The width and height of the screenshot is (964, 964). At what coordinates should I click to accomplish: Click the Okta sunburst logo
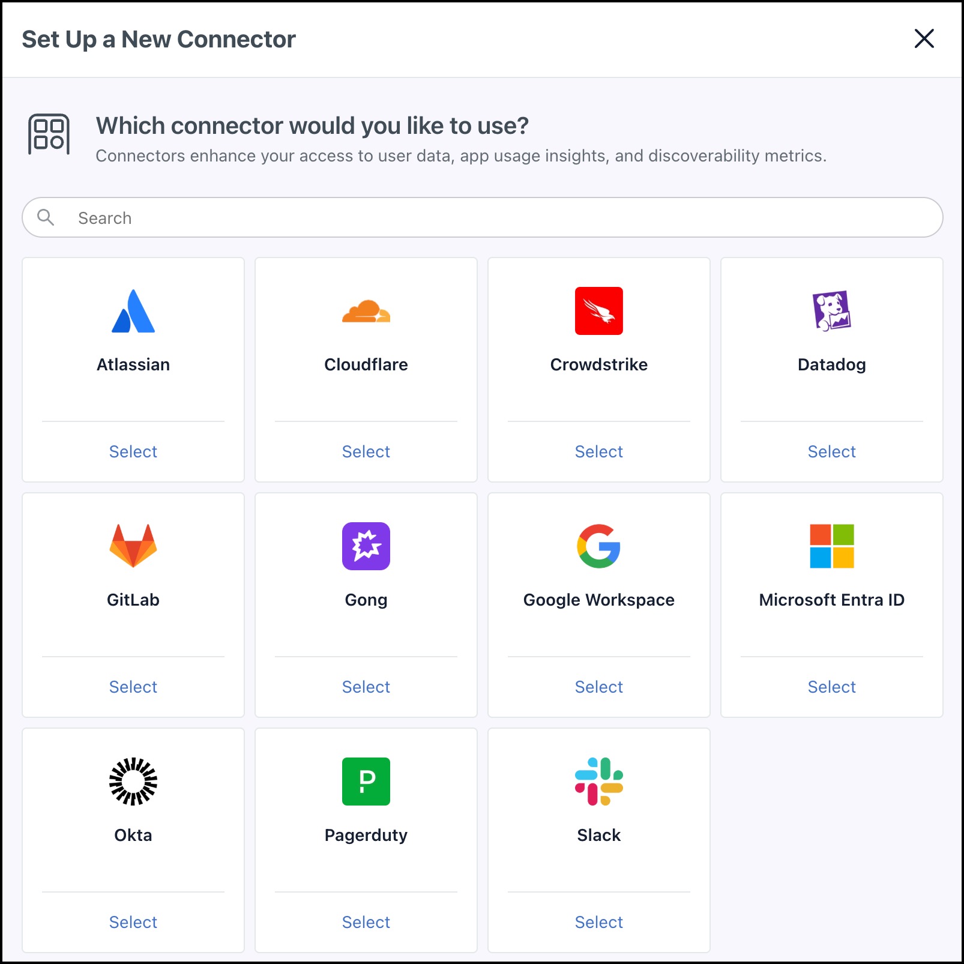click(x=133, y=781)
